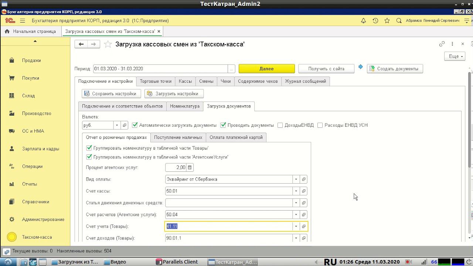Toggle Автоматически загружать документы checkbox
The height and width of the screenshot is (266, 473).
click(x=135, y=125)
